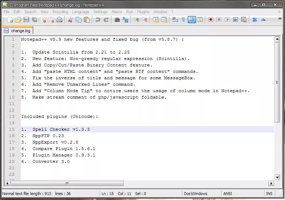This screenshot has width=285, height=200.
Task: Open the Window menu
Action: [160, 12]
